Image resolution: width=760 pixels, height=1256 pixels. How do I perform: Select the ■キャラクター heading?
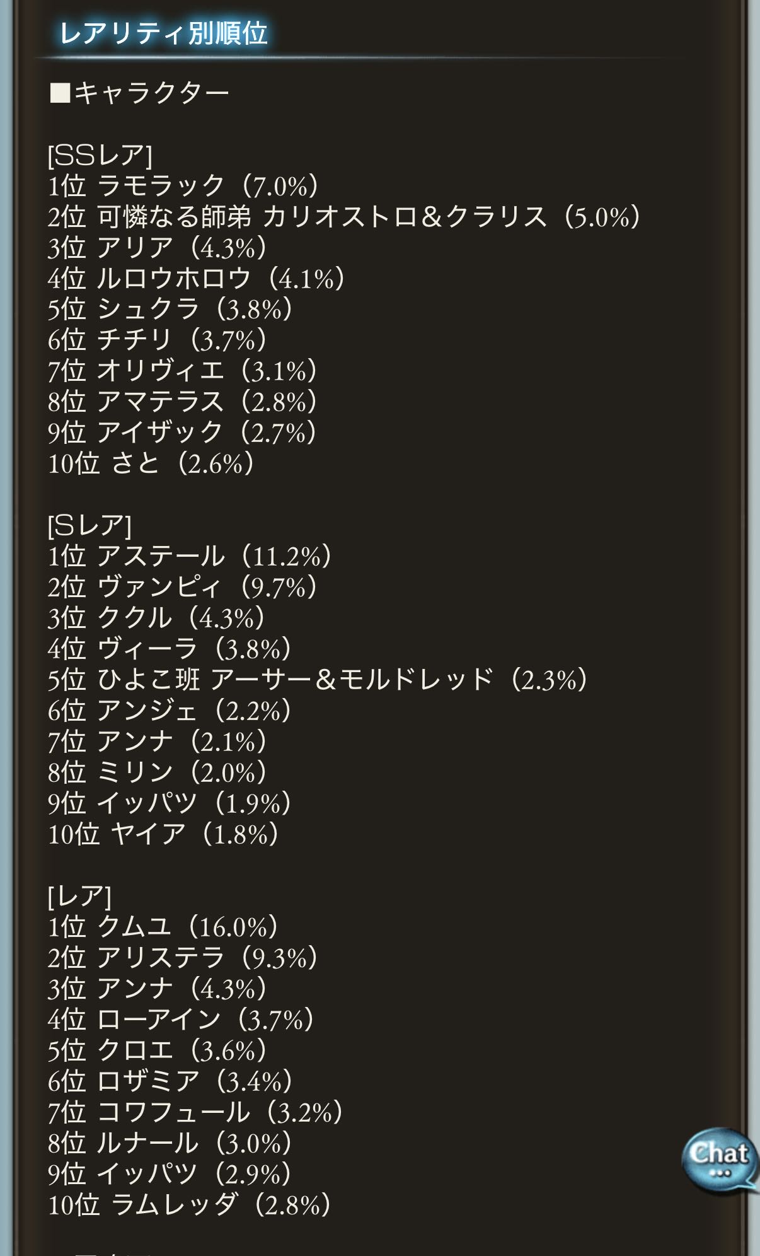[x=139, y=93]
